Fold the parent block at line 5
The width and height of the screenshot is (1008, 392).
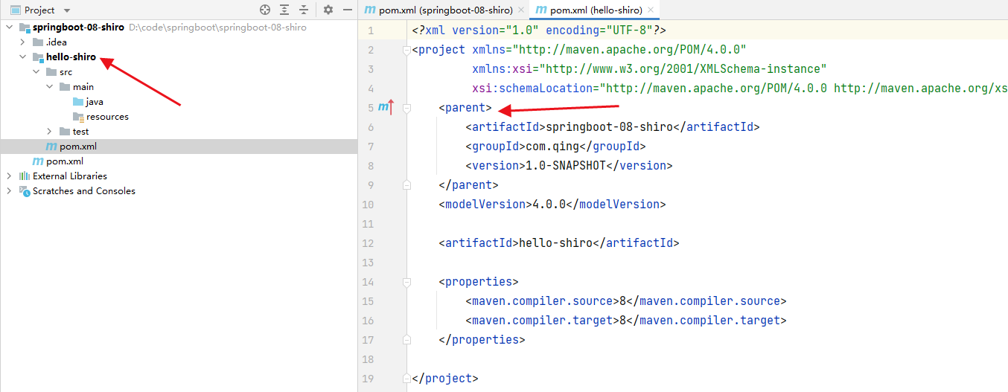(x=406, y=108)
